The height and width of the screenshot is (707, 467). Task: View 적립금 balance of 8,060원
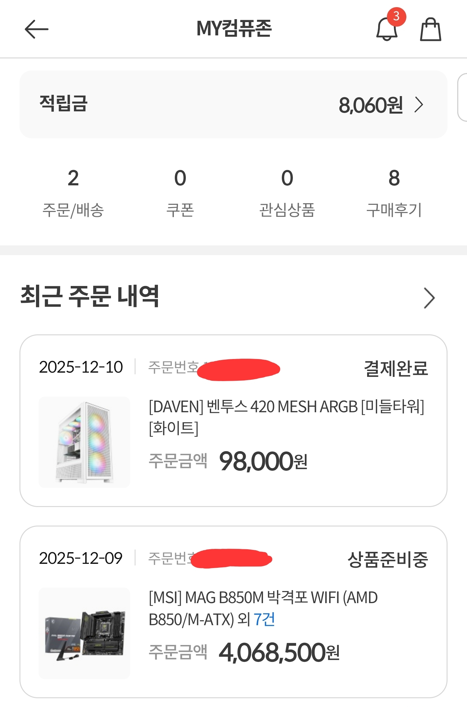pyautogui.click(x=370, y=105)
